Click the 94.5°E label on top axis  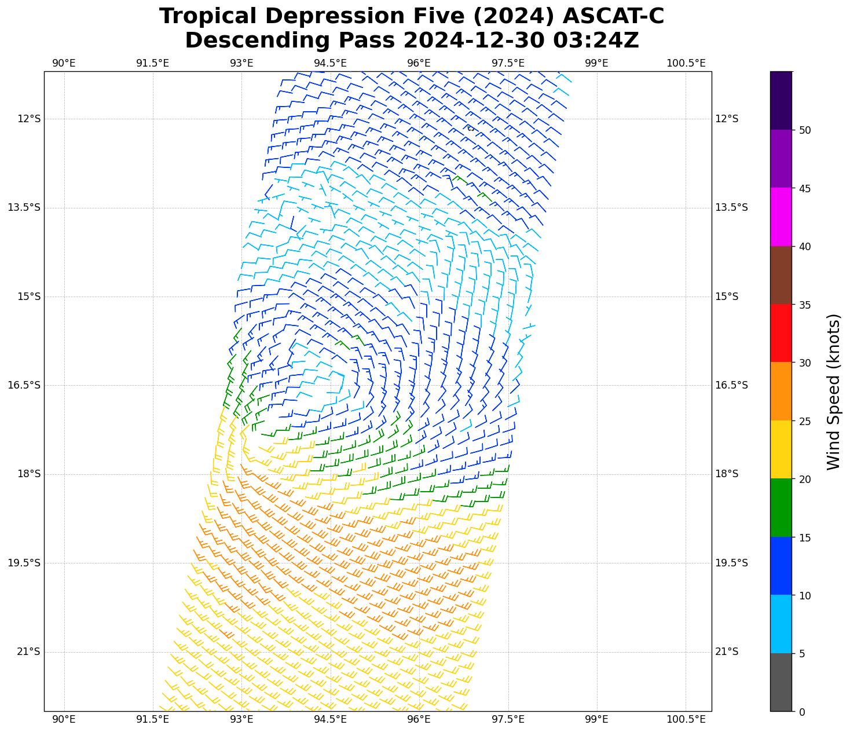[x=330, y=63]
